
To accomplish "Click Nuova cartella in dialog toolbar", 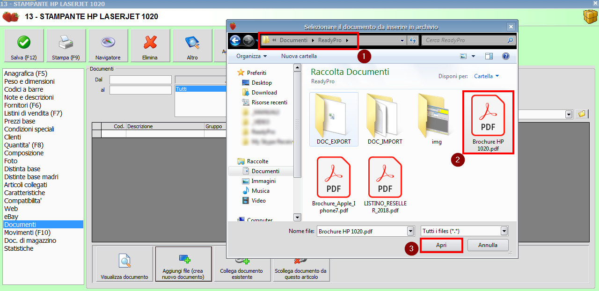I will [x=299, y=56].
